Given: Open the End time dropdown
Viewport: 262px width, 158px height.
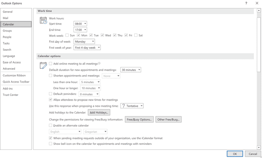Looking at the screenshot, I should coord(80,30).
